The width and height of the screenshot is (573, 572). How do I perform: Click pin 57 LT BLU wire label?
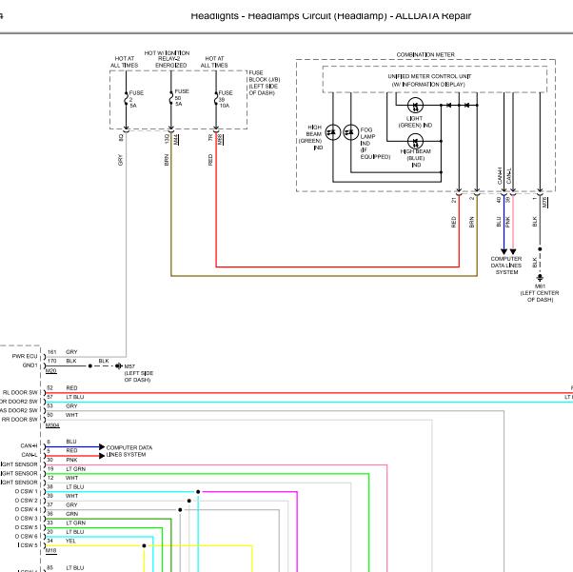(66, 397)
